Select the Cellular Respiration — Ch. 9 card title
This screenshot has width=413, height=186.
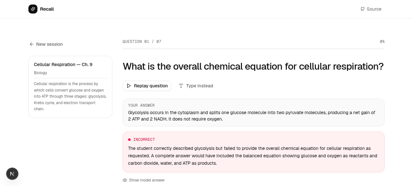[63, 64]
